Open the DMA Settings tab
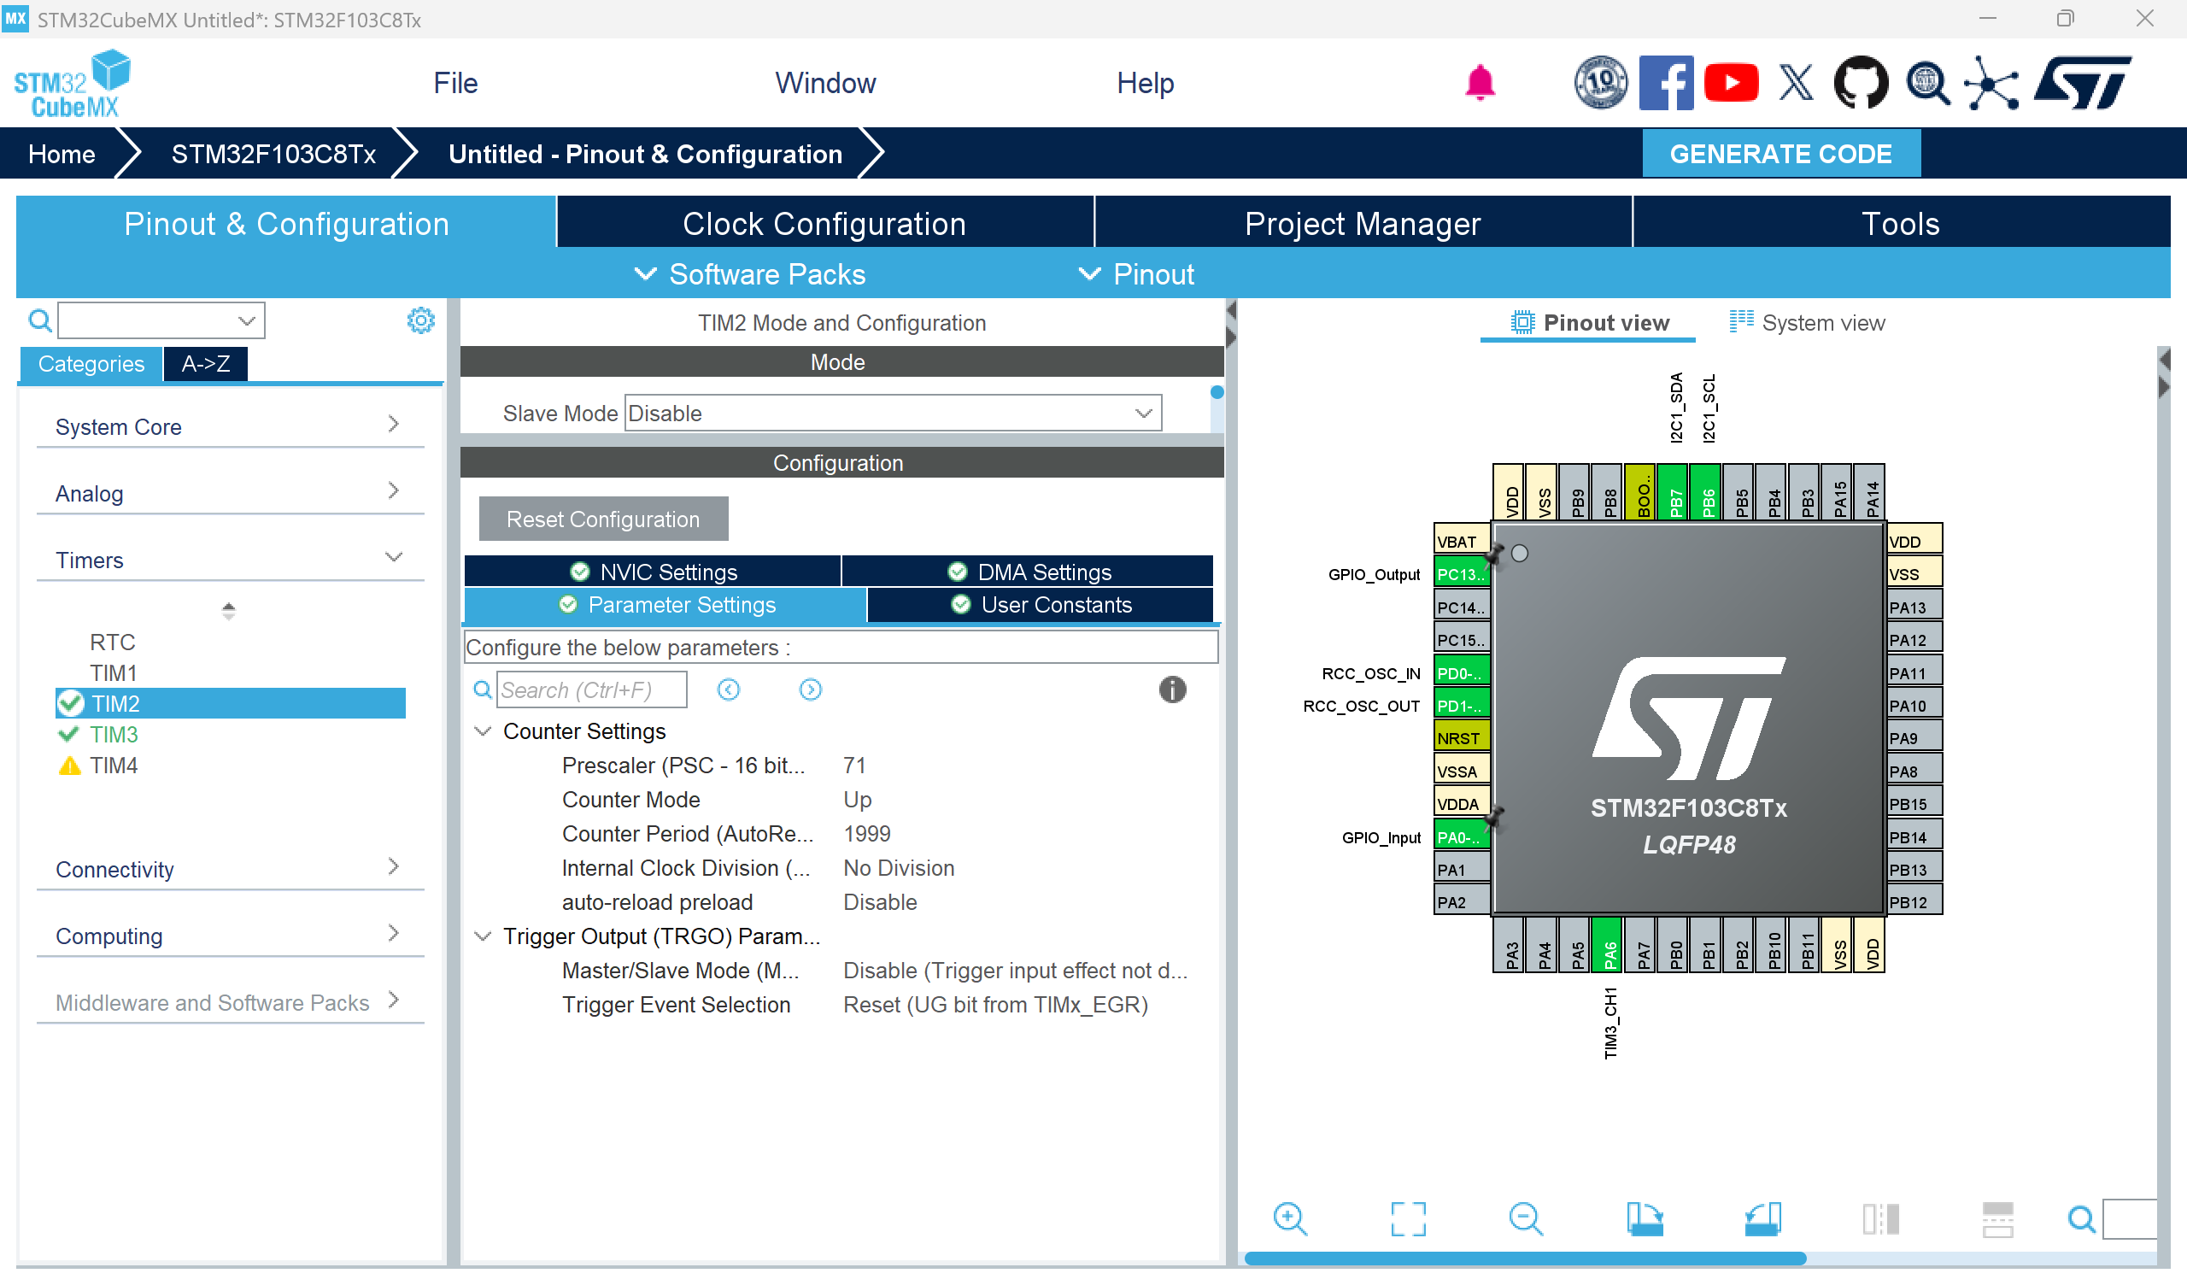 (1028, 572)
